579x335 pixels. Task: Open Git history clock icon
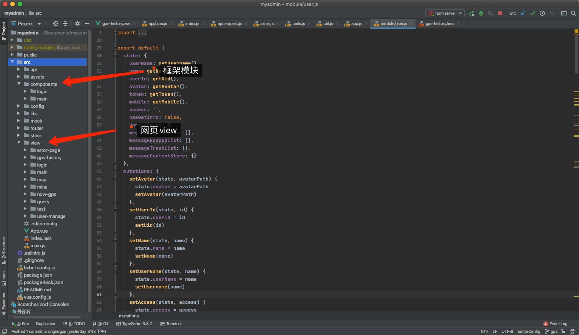542,14
